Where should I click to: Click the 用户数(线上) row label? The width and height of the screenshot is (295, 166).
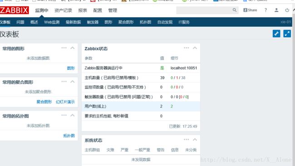(95, 106)
